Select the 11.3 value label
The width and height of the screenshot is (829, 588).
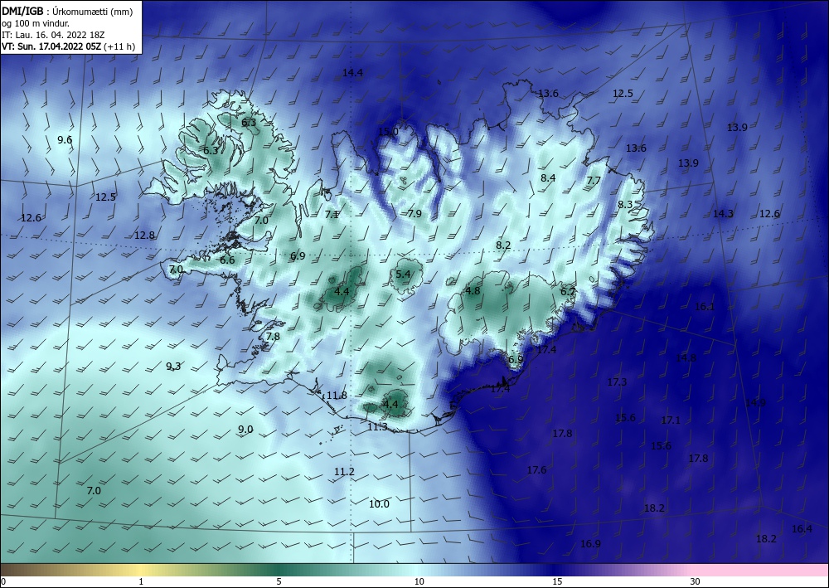(x=377, y=427)
